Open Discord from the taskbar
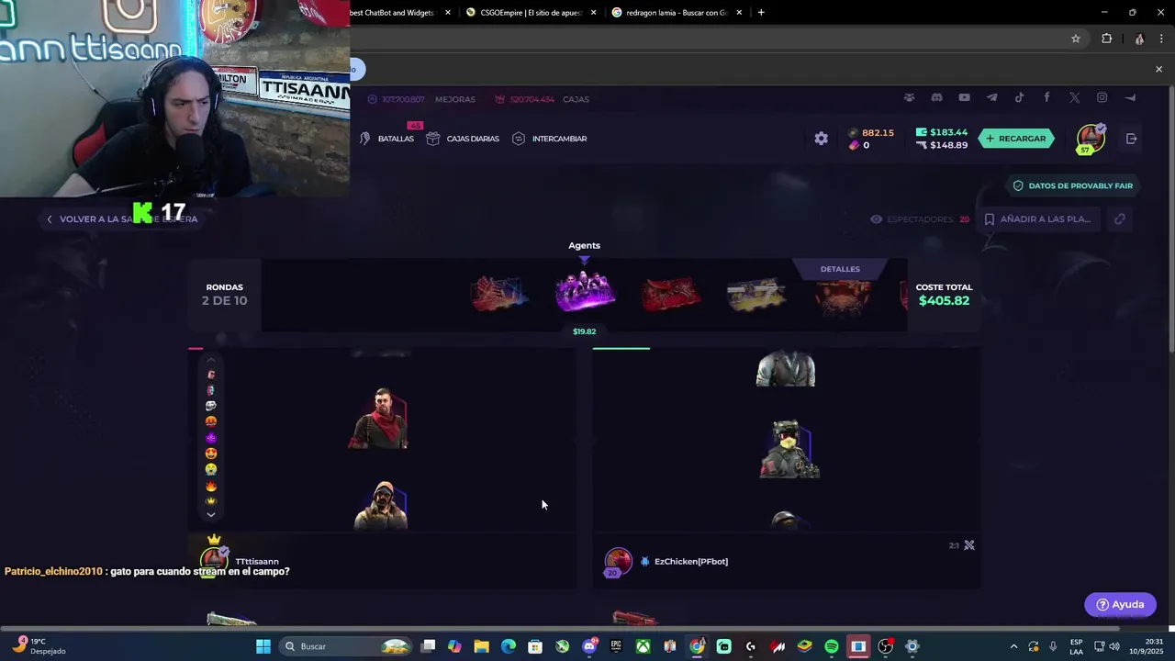 (589, 646)
